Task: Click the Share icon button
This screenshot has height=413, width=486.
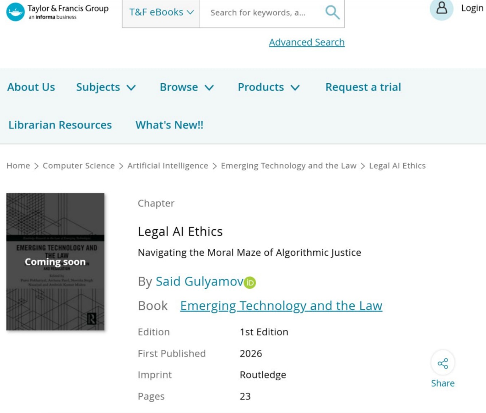Action: pyautogui.click(x=443, y=363)
